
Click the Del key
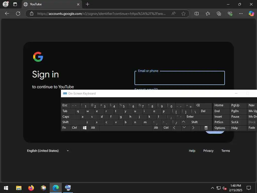206,111
